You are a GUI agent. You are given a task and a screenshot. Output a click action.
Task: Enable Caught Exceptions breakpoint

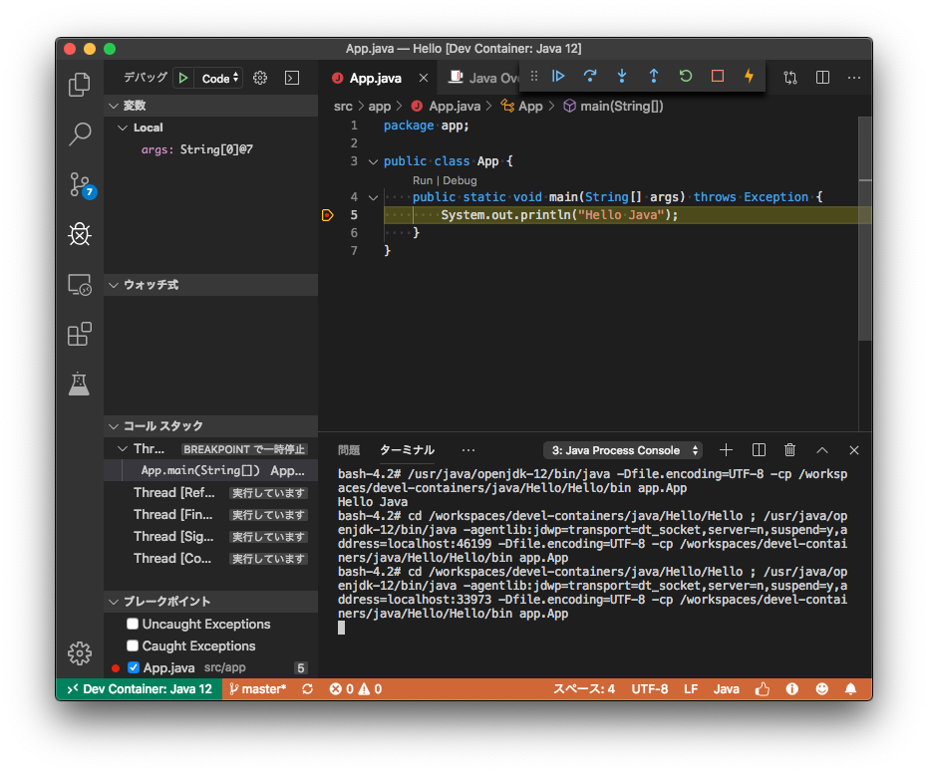click(x=133, y=645)
